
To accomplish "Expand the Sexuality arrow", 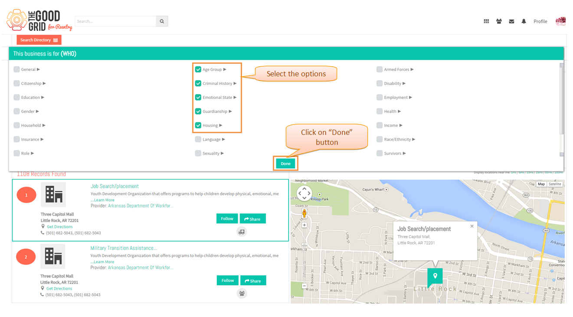I will 223,153.
